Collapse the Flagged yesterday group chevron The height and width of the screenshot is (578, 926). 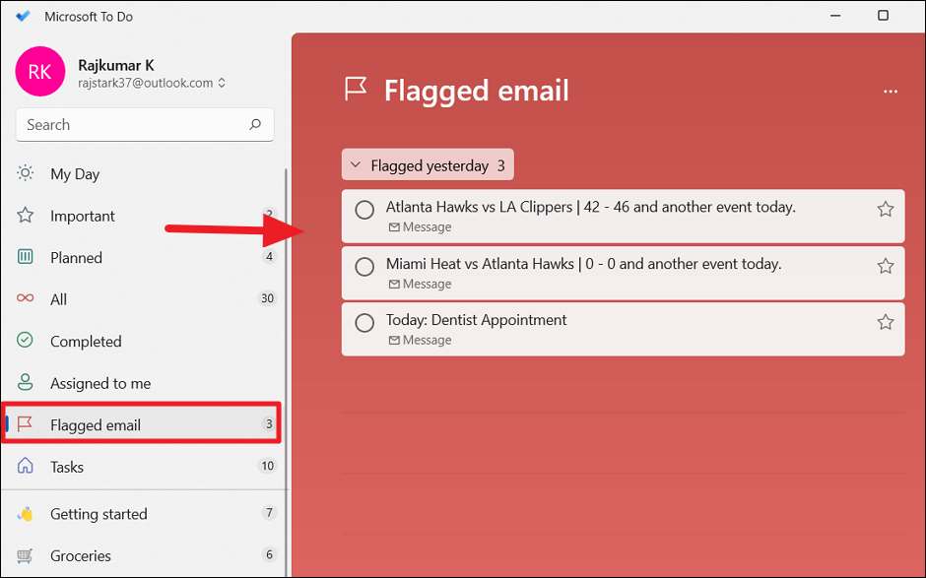coord(356,165)
